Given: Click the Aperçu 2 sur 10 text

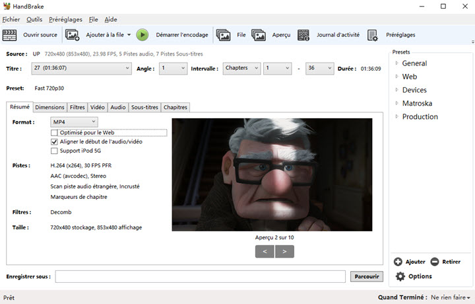Looking at the screenshot, I should tap(274, 237).
